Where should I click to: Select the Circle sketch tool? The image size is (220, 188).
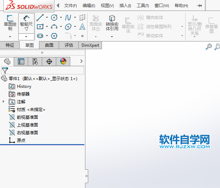(54, 18)
